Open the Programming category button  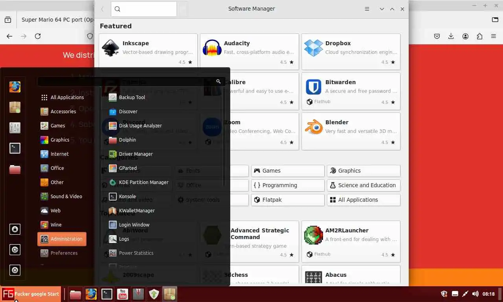point(288,185)
